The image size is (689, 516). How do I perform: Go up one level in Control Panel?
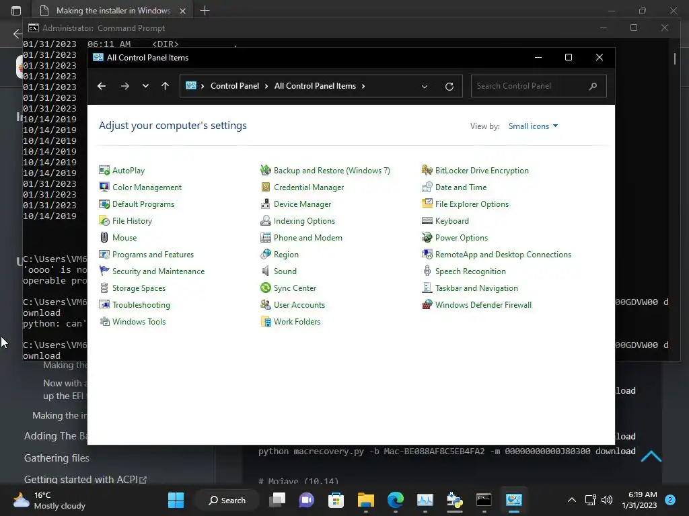click(x=166, y=86)
